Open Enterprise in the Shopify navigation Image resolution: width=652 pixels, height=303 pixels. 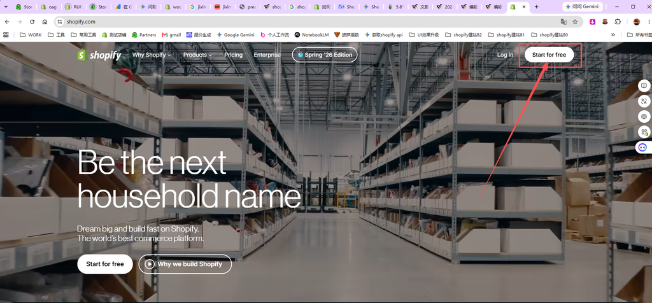267,55
